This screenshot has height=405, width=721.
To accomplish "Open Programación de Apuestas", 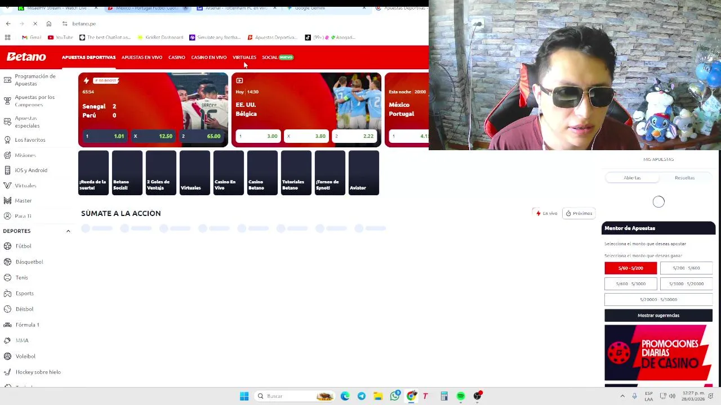I will point(35,79).
